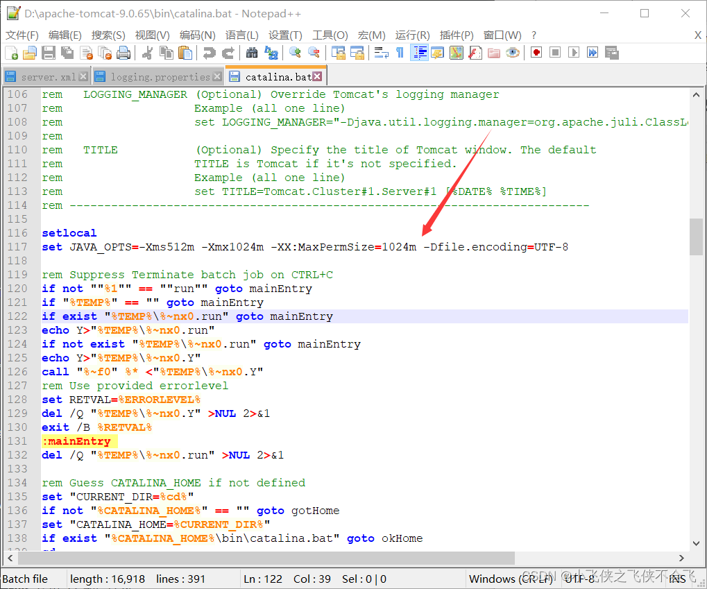Screen dimensions: 707x589
Task: Click the horizontal scrollbar left arrow
Action: click(x=10, y=558)
